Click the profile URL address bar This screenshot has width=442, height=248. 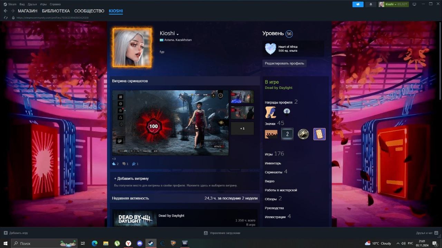coord(53,18)
